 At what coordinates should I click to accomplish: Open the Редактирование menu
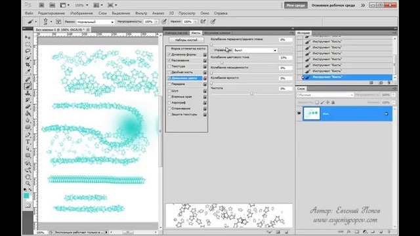51,13
